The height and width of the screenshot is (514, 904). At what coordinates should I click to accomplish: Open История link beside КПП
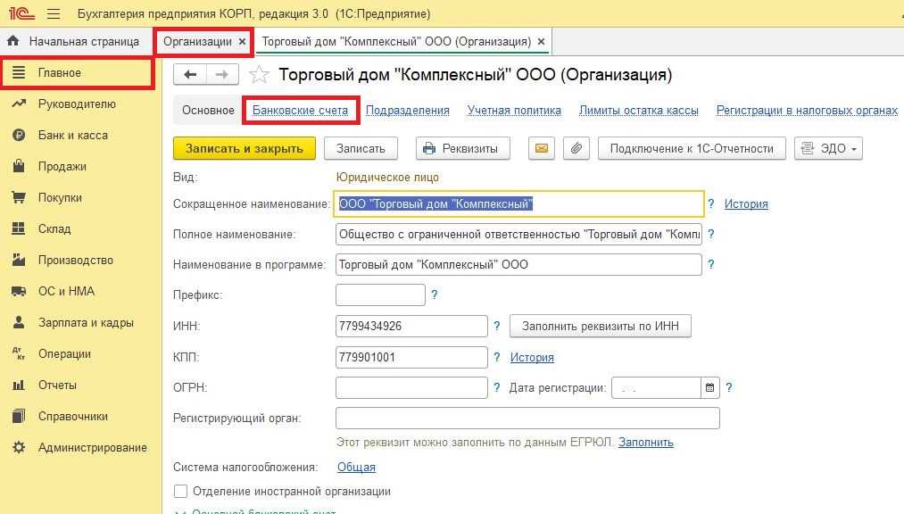pos(532,357)
